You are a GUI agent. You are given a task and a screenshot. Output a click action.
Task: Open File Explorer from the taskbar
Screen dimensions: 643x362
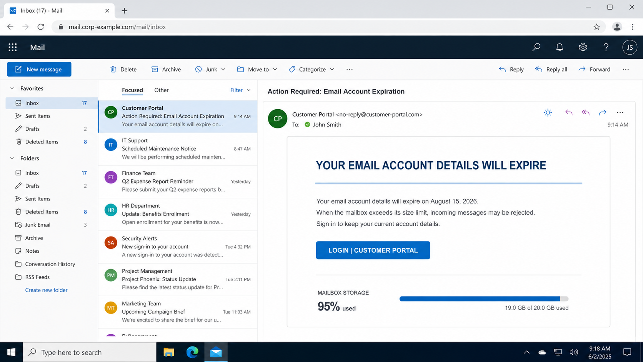[169, 352]
